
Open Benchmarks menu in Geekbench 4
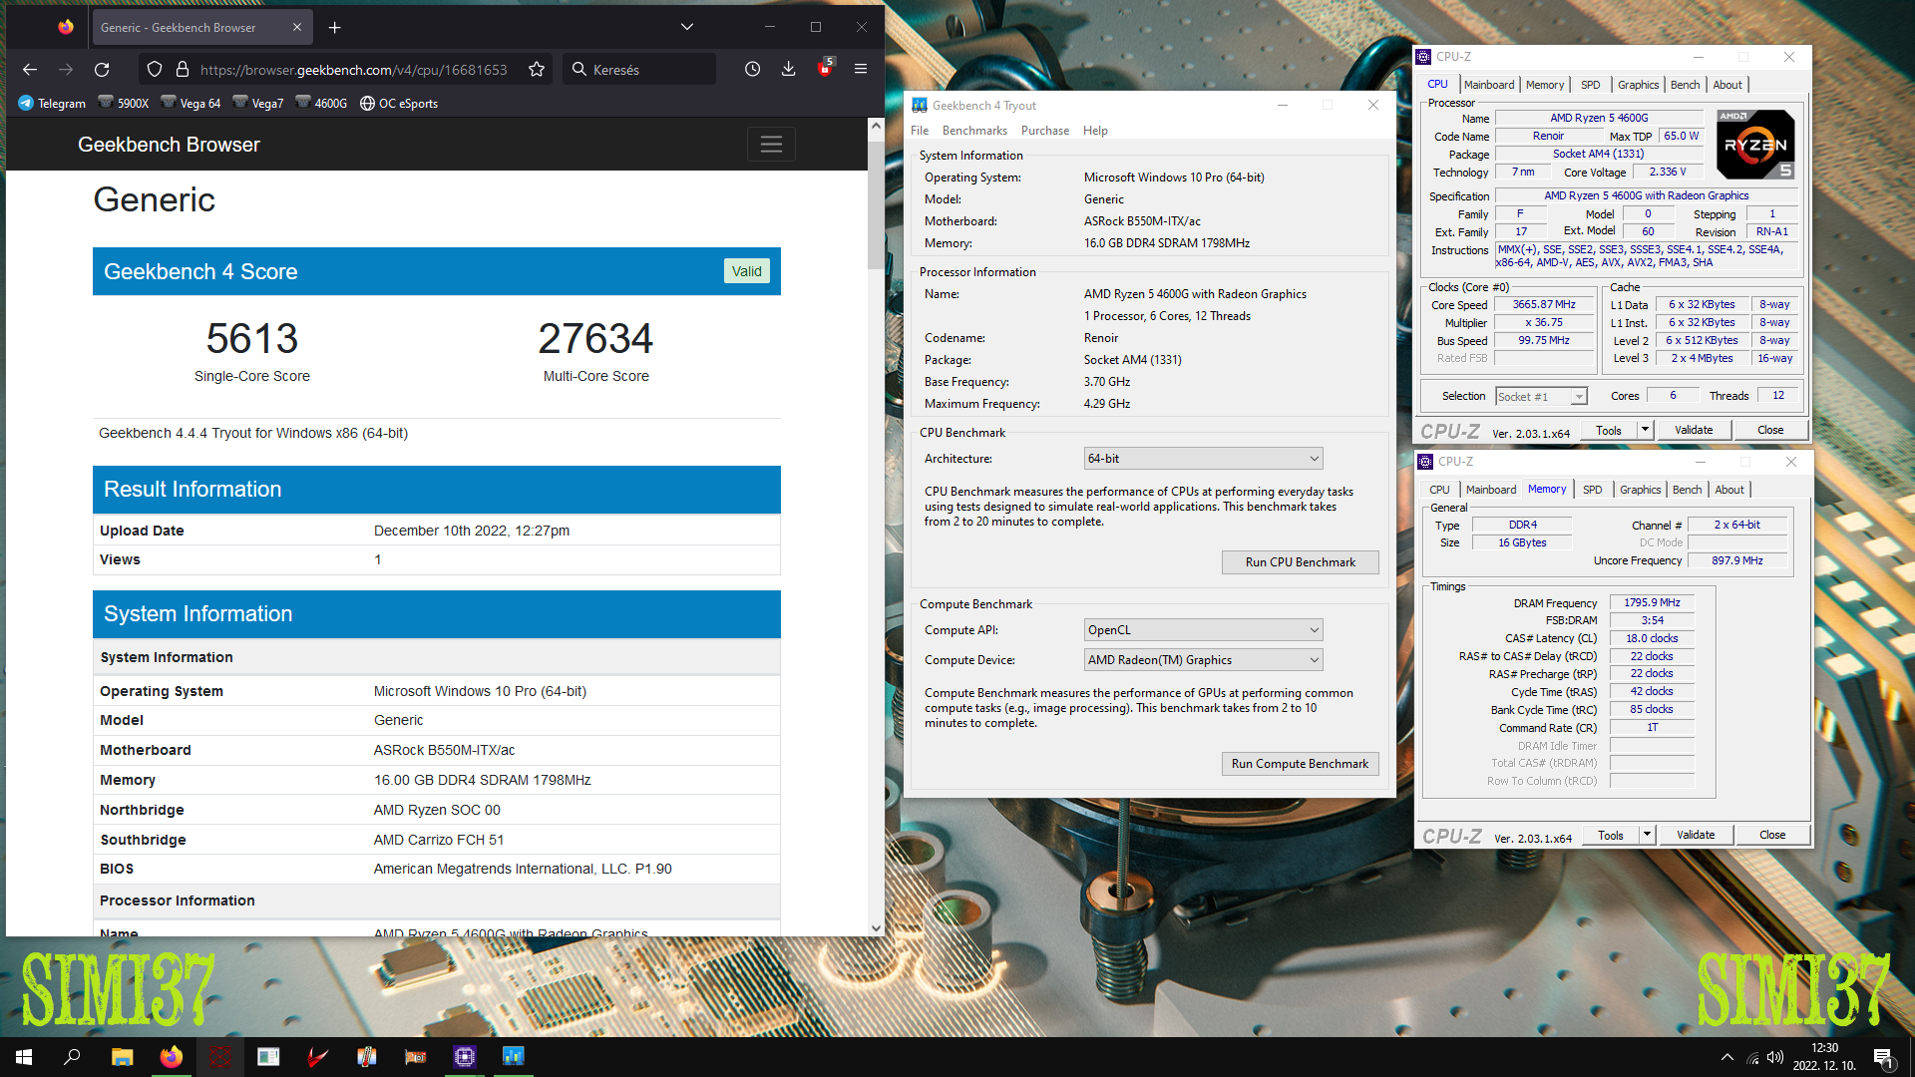pyautogui.click(x=974, y=131)
